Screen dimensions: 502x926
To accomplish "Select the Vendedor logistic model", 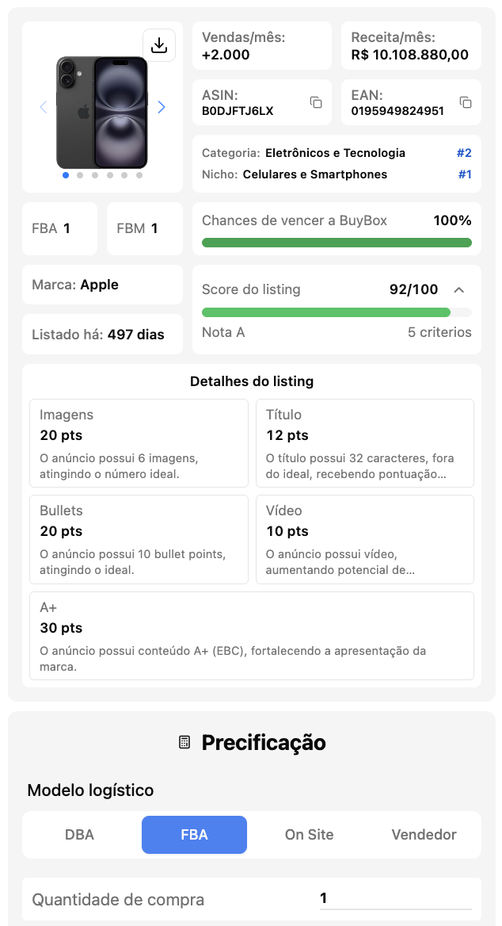I will tap(424, 835).
